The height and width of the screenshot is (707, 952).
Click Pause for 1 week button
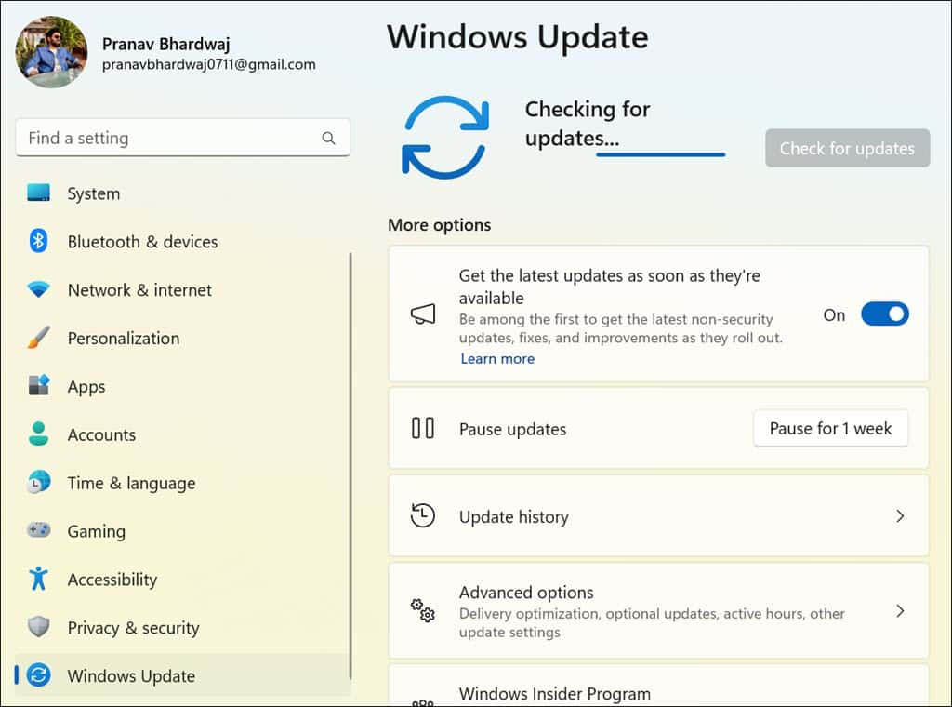tap(830, 428)
